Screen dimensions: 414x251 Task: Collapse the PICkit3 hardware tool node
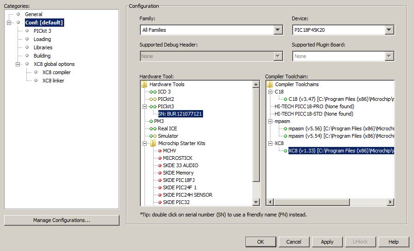pyautogui.click(x=144, y=107)
